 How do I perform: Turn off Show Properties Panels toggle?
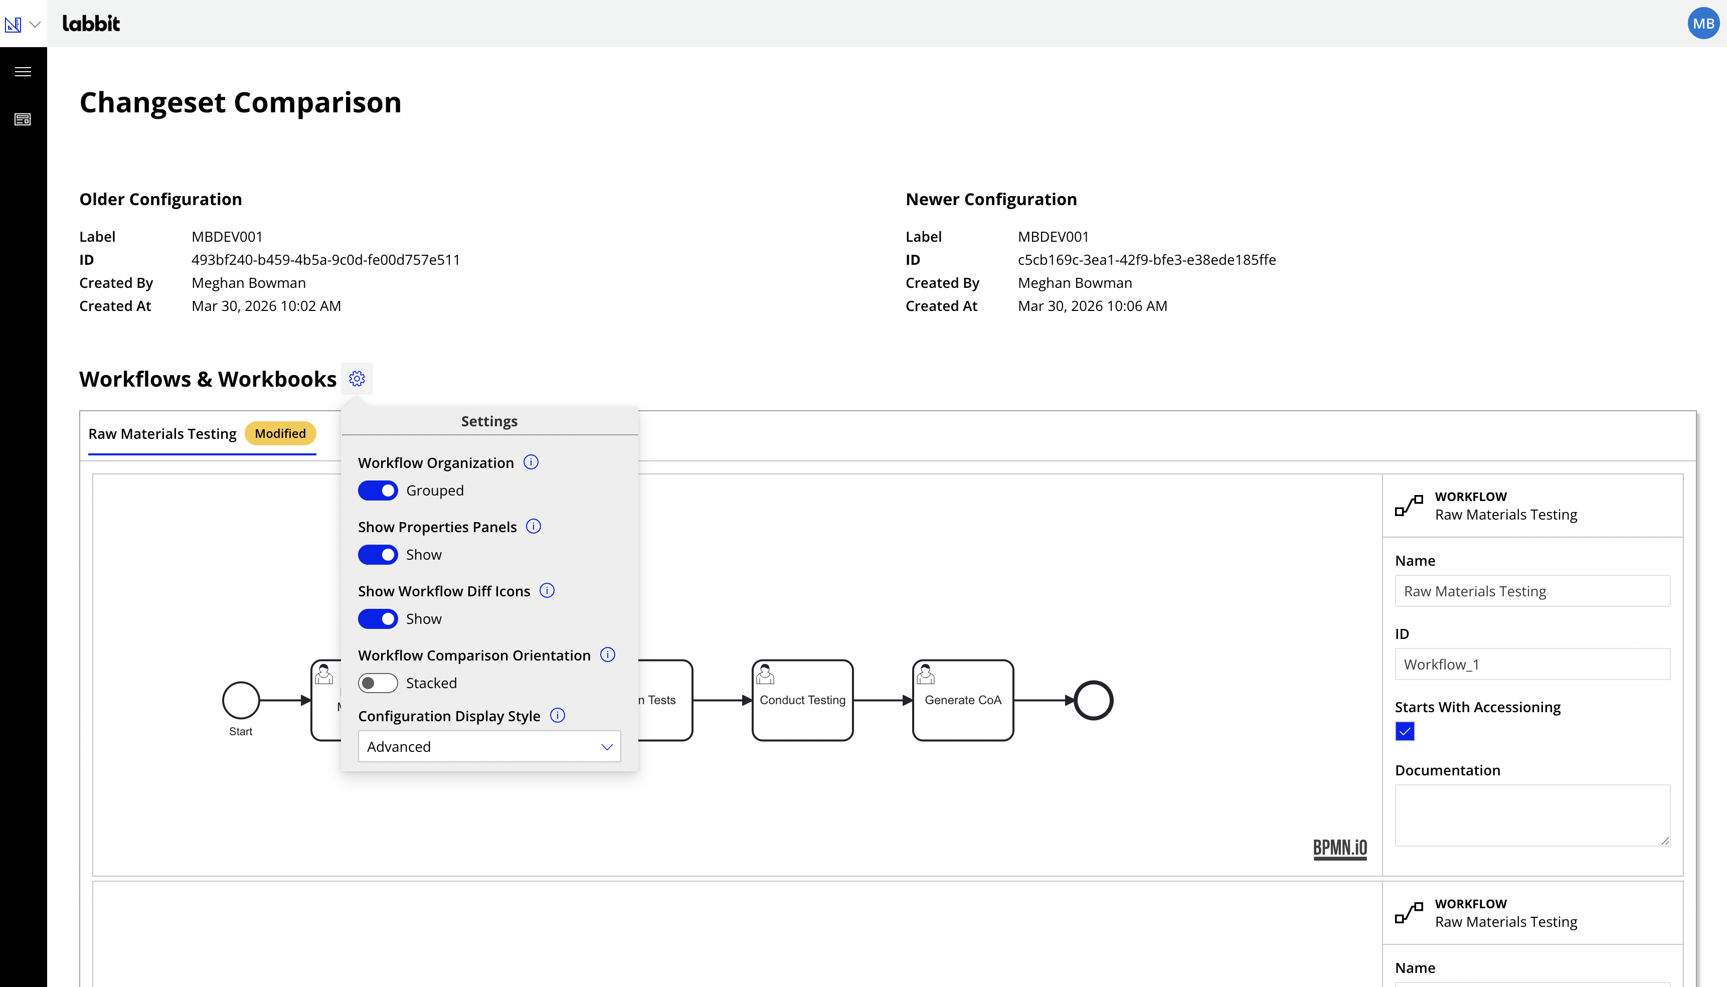(x=378, y=555)
